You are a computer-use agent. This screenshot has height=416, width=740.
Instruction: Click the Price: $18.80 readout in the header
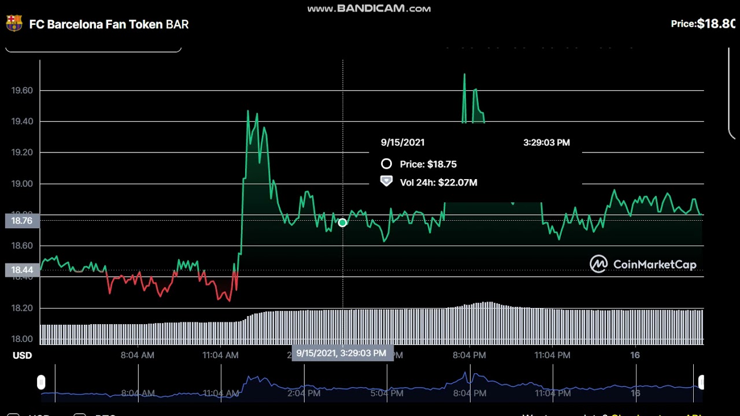[703, 24]
